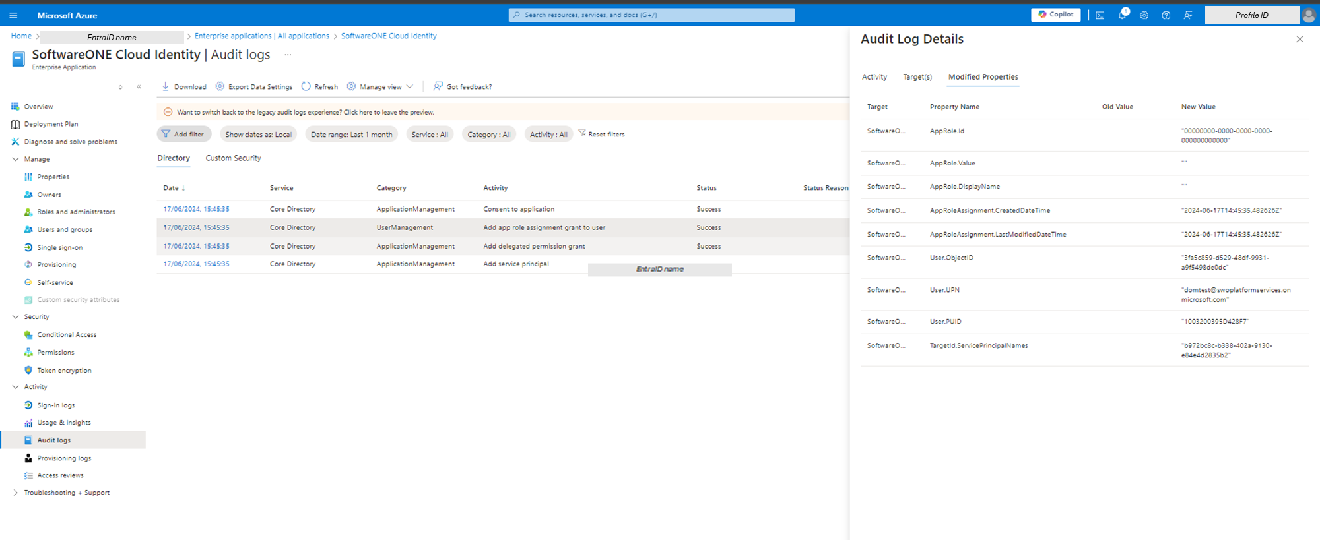Click the Add filter button

pyautogui.click(x=183, y=135)
